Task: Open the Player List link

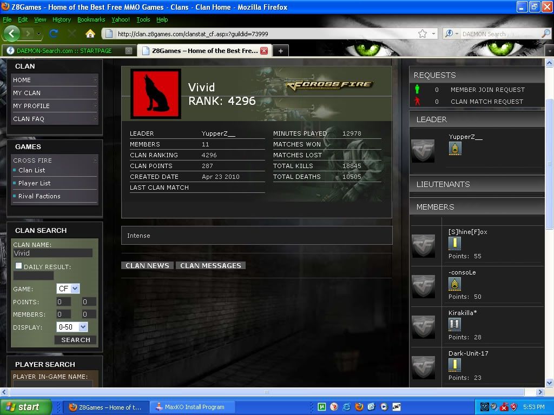Action: click(x=34, y=183)
